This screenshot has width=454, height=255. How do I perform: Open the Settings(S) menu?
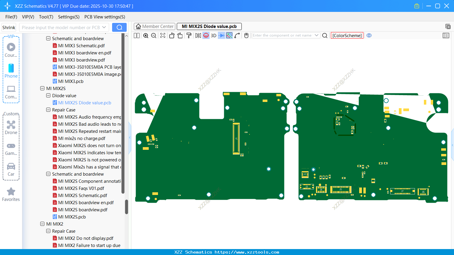pyautogui.click(x=69, y=17)
